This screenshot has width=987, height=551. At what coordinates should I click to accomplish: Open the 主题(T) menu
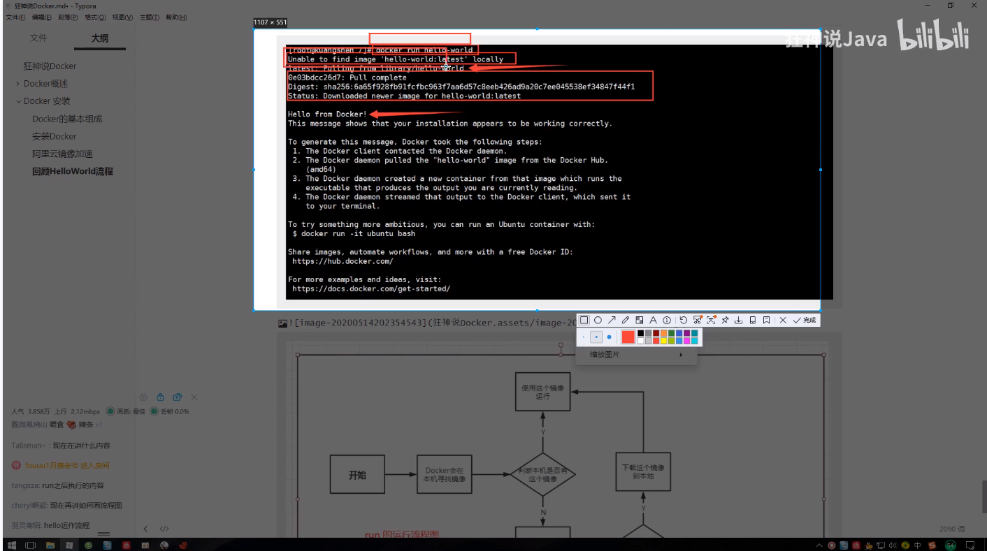pyautogui.click(x=149, y=17)
